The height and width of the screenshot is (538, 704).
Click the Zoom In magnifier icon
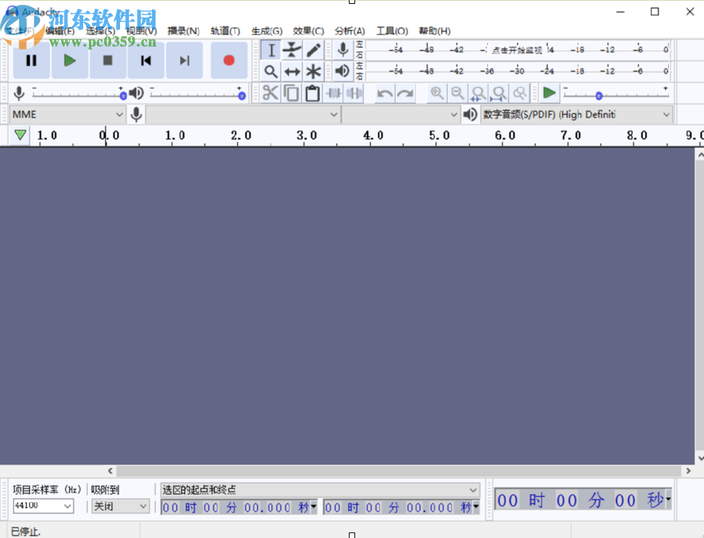point(436,93)
